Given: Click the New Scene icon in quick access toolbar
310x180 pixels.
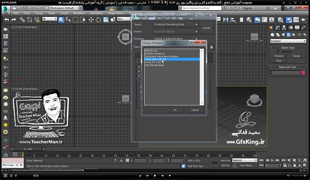Looking at the screenshot, I should point(14,8).
